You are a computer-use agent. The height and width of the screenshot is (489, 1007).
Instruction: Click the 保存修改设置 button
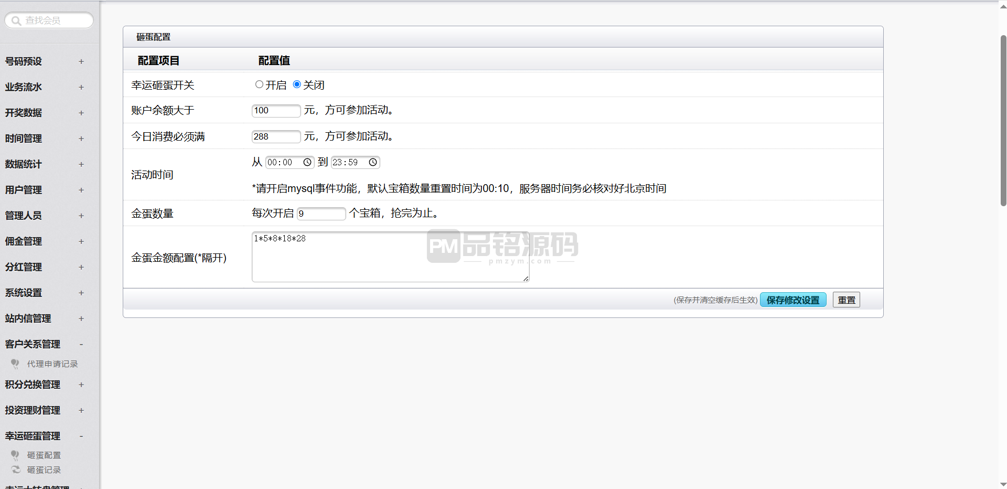[x=793, y=300]
